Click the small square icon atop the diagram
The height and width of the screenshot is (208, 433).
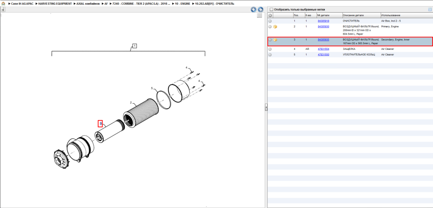point(259,16)
